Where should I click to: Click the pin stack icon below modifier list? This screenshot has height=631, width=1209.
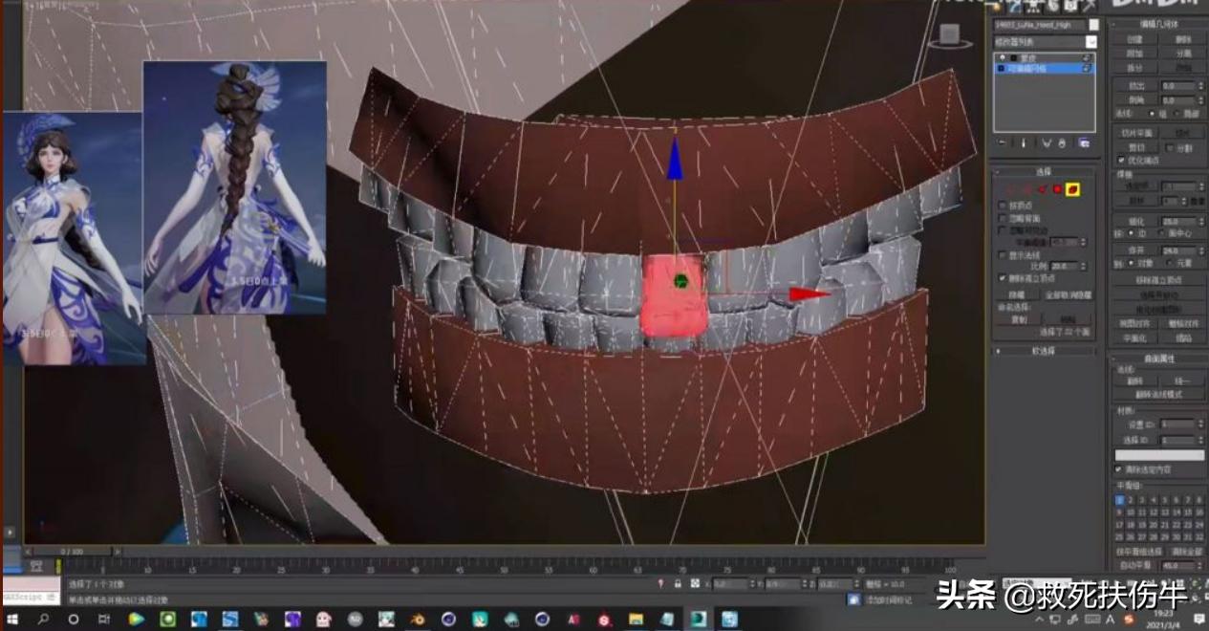[x=1002, y=142]
